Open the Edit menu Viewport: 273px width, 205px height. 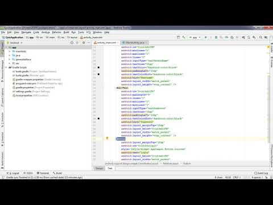(9, 32)
